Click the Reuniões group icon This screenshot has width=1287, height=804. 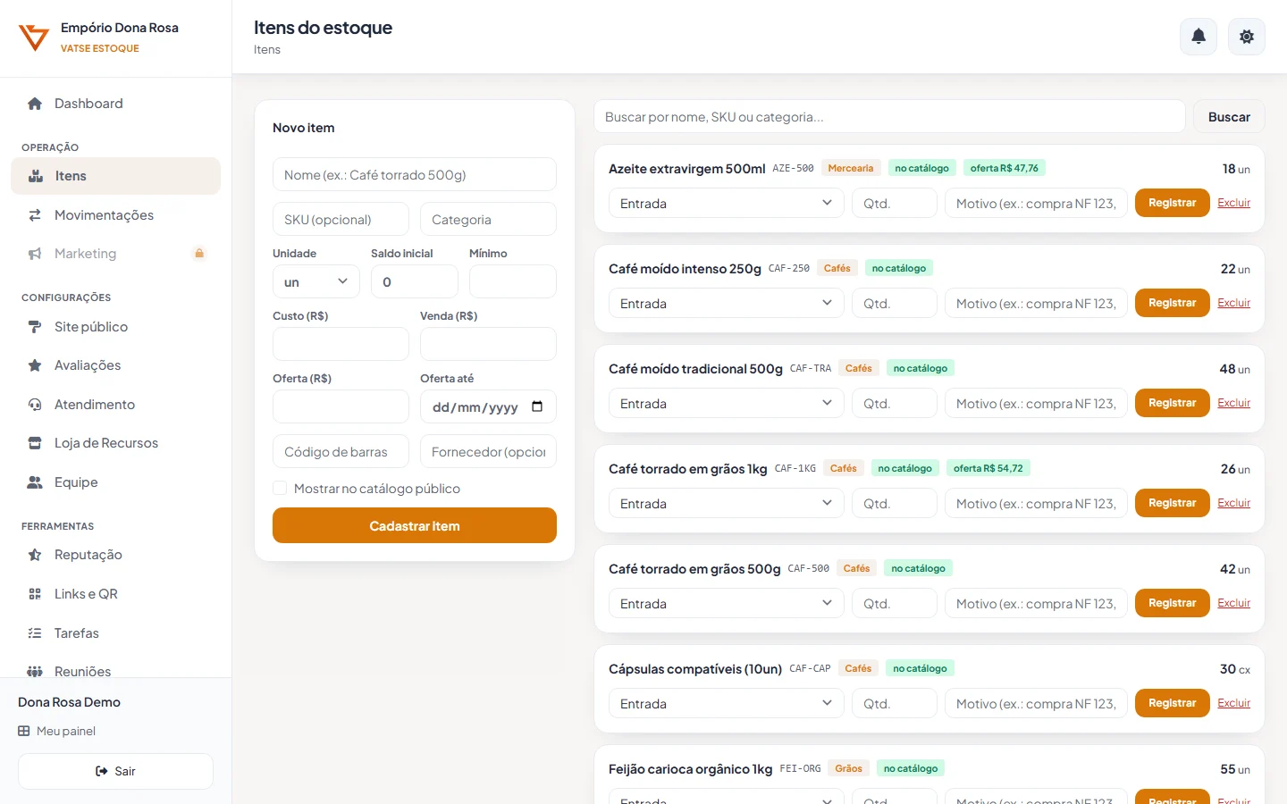tap(35, 672)
